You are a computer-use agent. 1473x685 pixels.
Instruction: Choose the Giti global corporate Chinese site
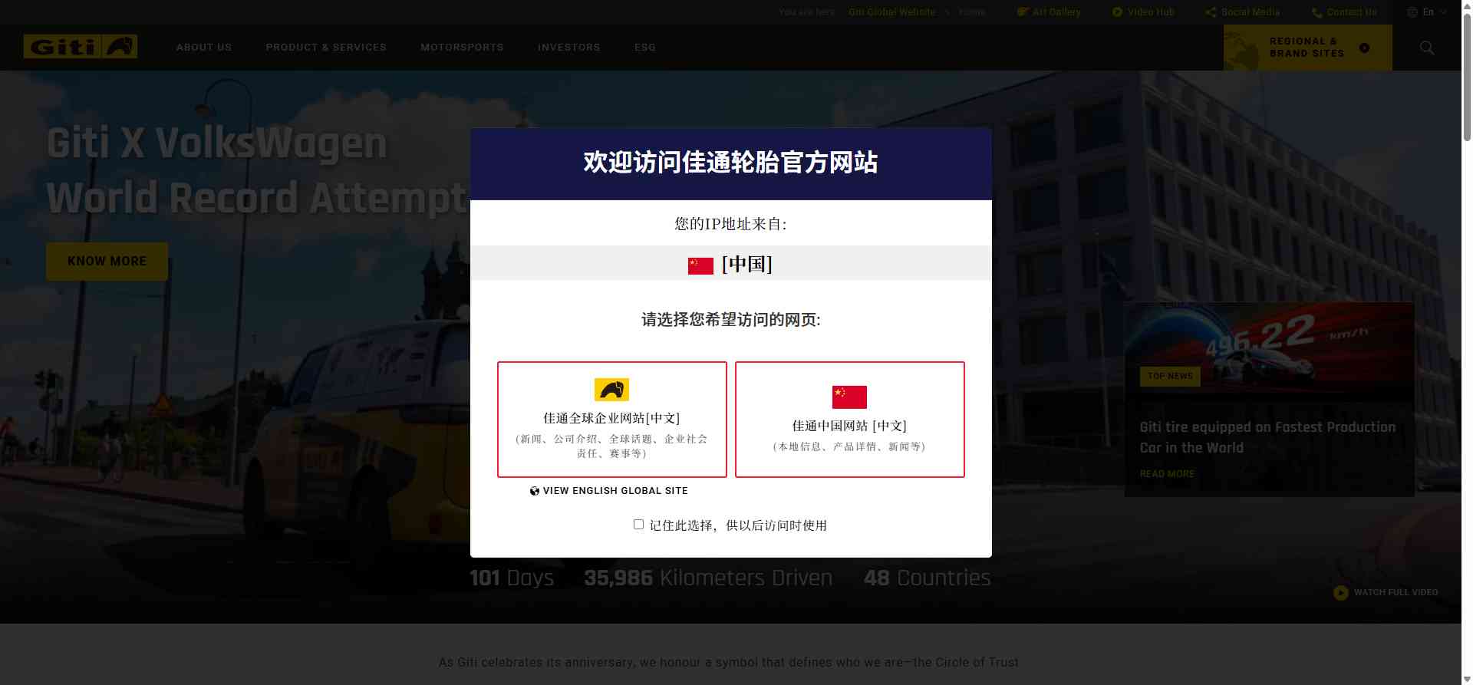tap(611, 420)
